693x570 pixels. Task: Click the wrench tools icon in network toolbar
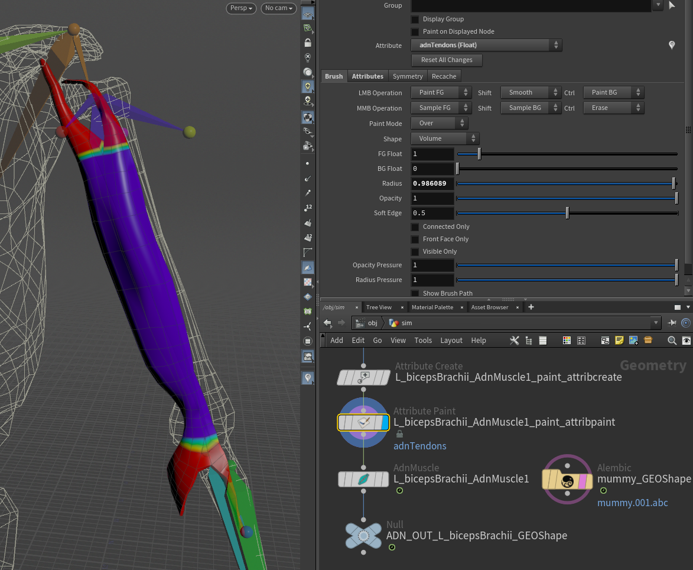[x=514, y=341]
